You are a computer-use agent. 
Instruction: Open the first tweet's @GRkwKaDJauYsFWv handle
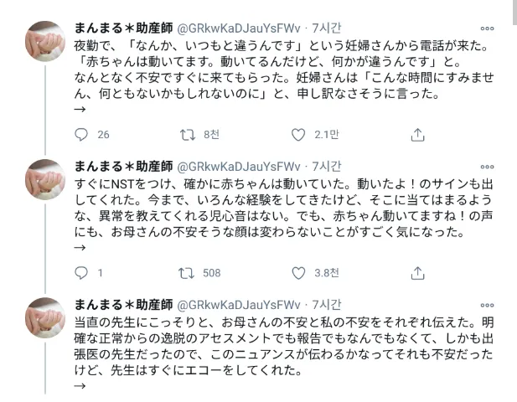[239, 28]
